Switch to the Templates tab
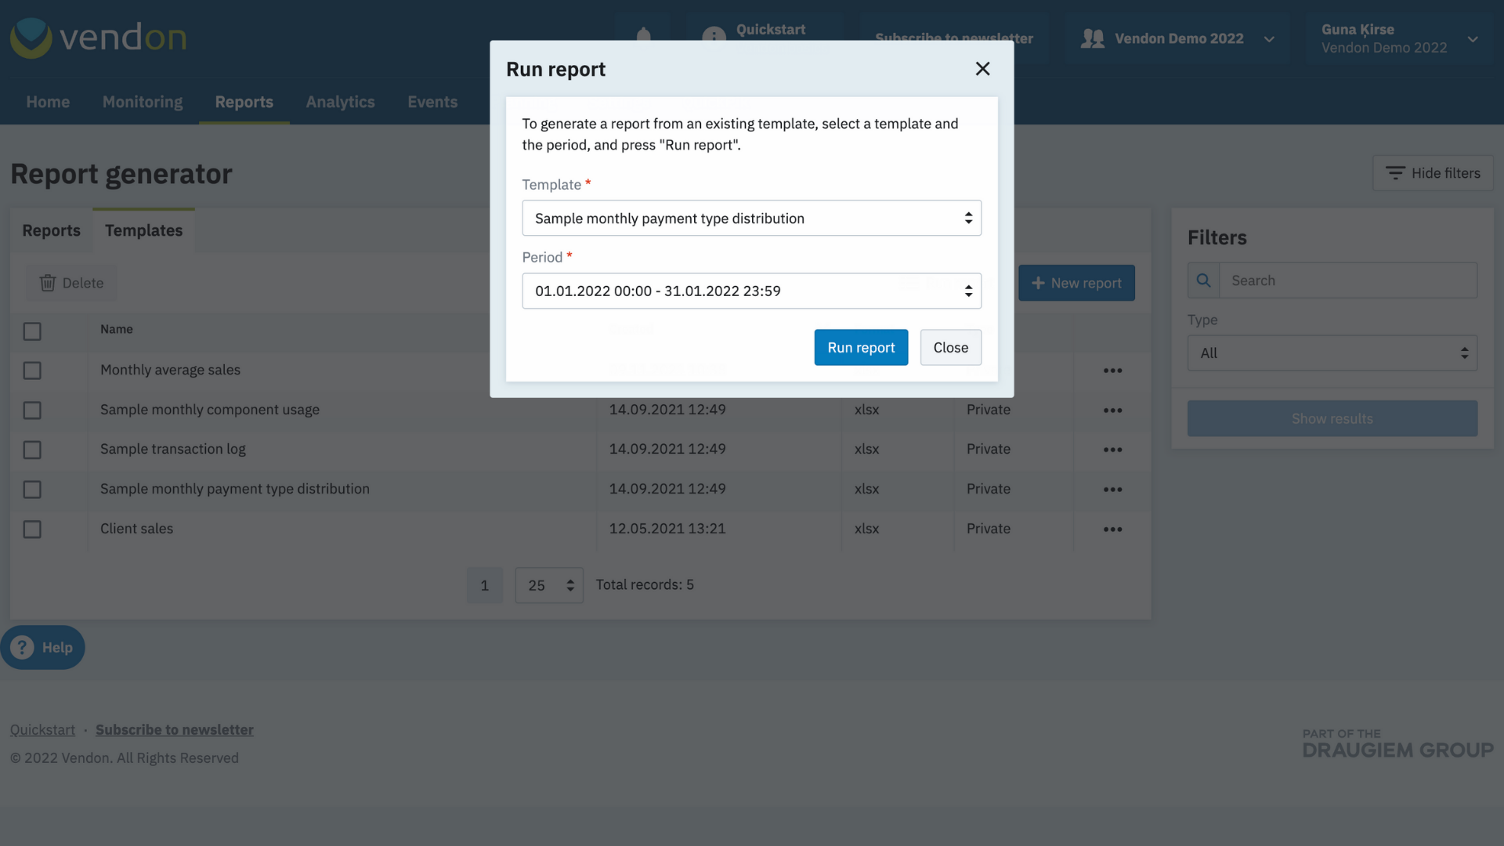The image size is (1504, 846). click(143, 230)
